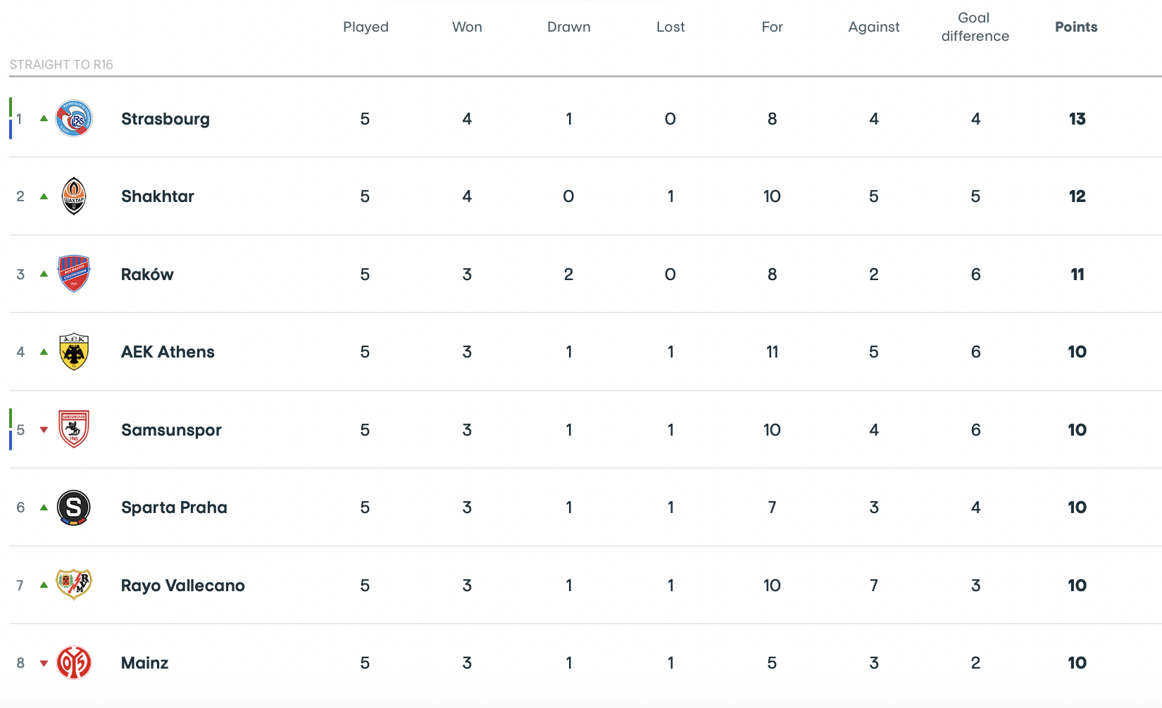Click the AEK Athens crest
Image resolution: width=1162 pixels, height=708 pixels.
(x=74, y=352)
